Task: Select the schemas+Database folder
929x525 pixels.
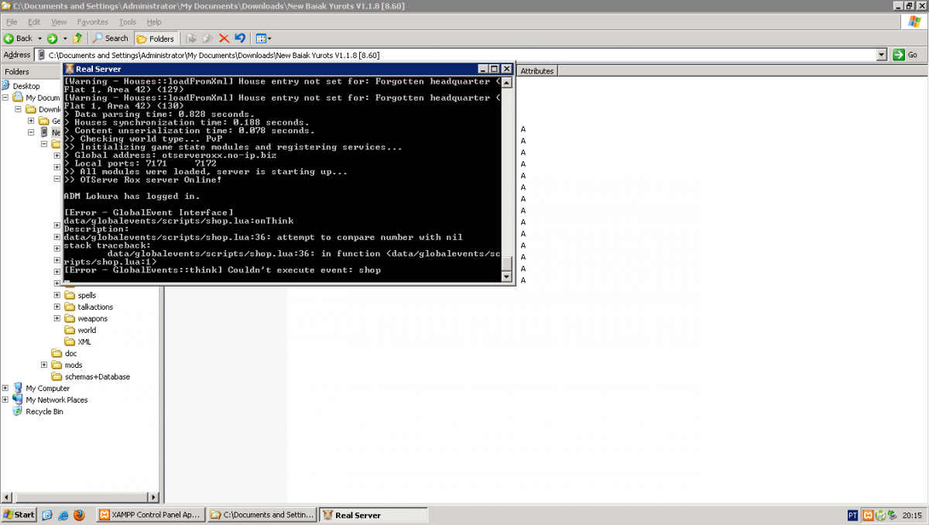Action: coord(98,376)
